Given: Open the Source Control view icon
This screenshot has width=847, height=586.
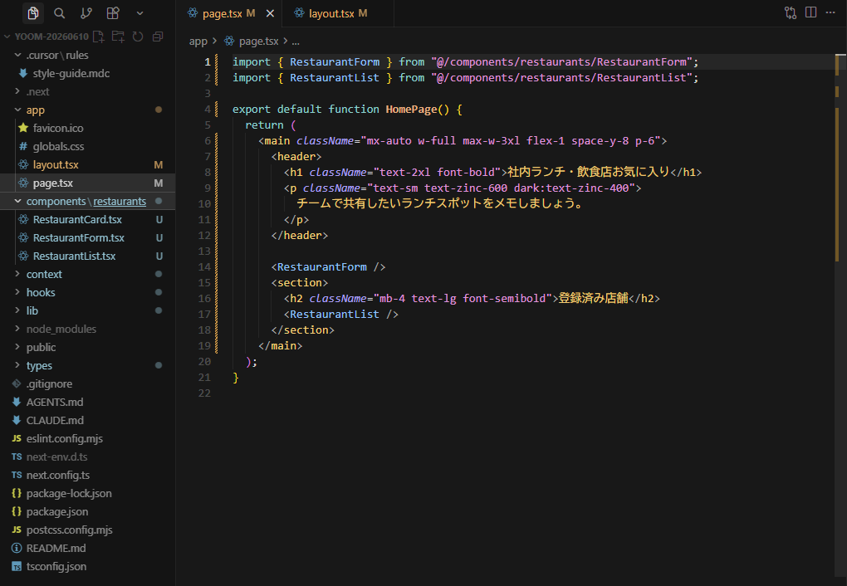Looking at the screenshot, I should 86,13.
